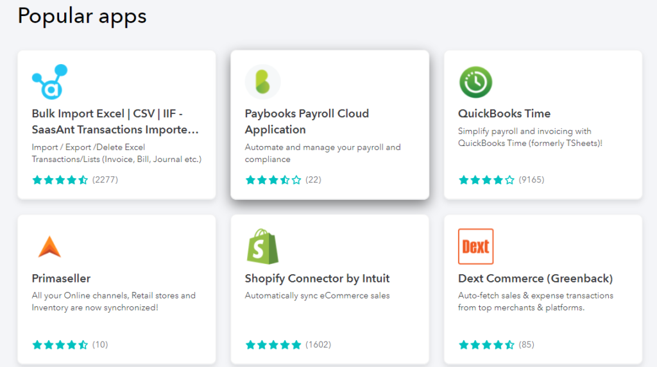Click the 'Automate and manage your payroll' description
657x367 pixels.
click(322, 152)
